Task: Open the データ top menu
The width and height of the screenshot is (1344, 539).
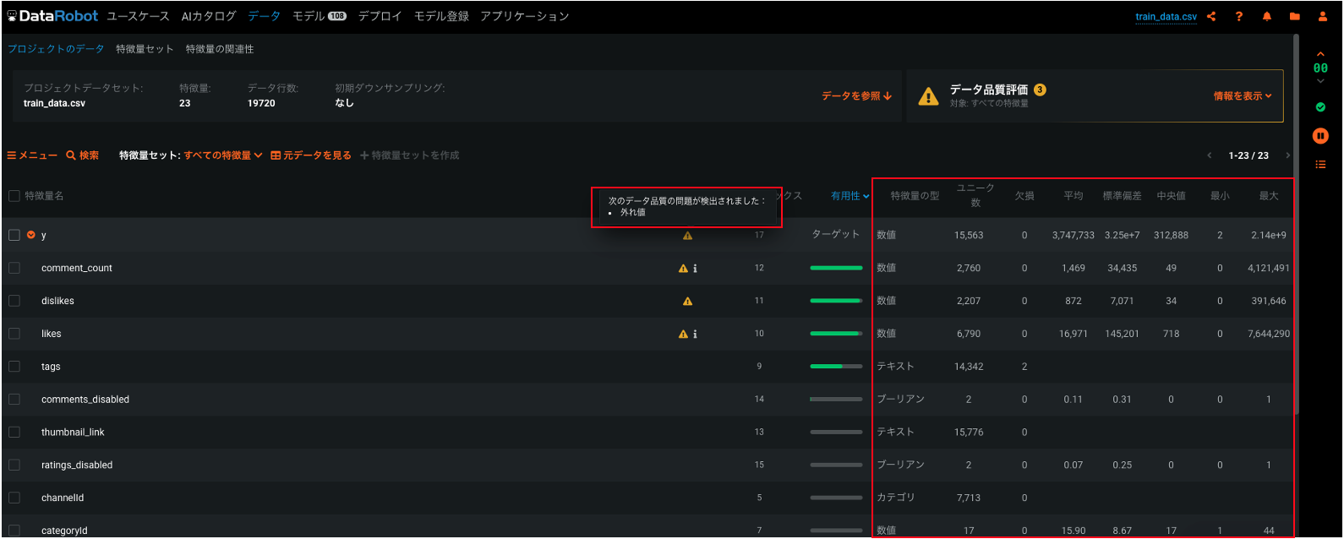Action: [x=265, y=16]
